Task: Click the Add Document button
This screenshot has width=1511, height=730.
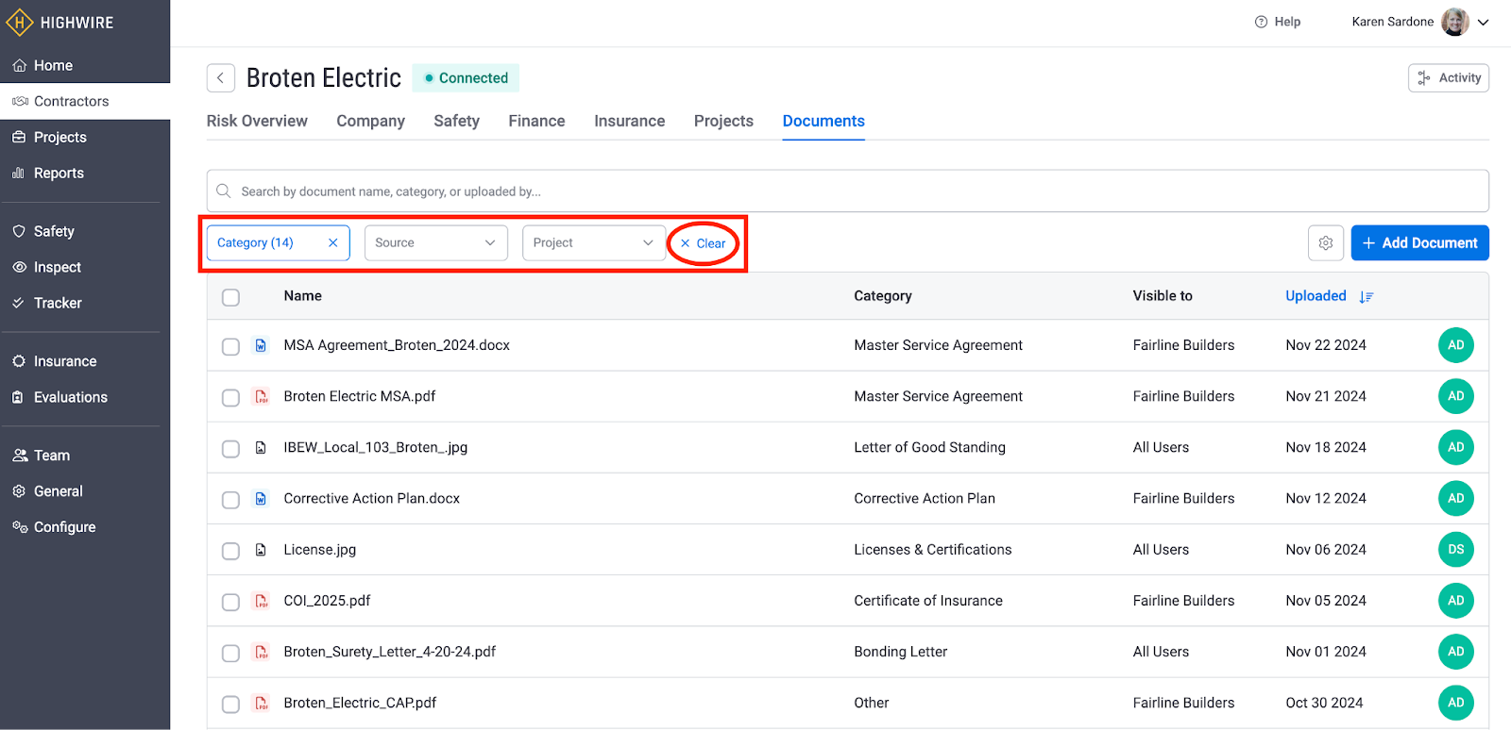Action: pyautogui.click(x=1420, y=242)
